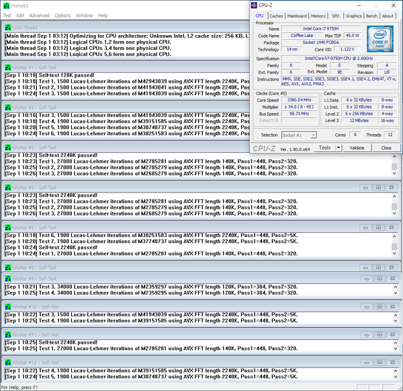Click the Worker #4 window icon
Image resolution: width=403 pixels, height=391 pixels.
(8, 188)
